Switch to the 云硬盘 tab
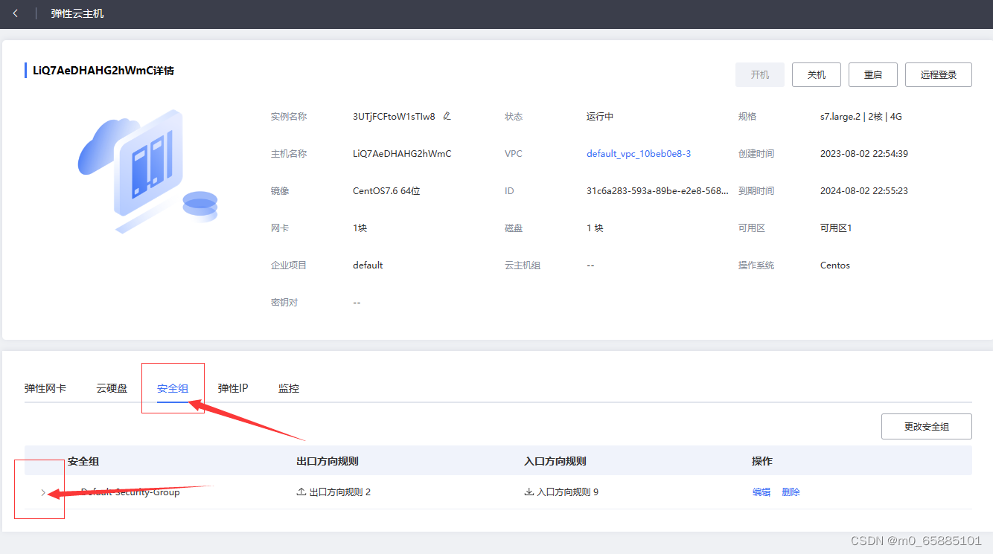993x554 pixels. coord(112,388)
